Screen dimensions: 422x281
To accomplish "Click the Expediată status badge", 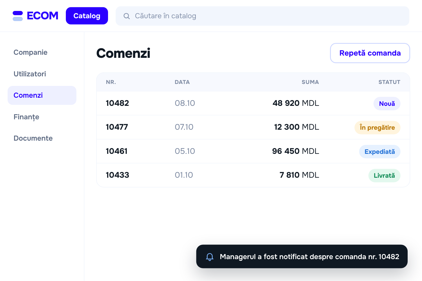I will 380,152.
